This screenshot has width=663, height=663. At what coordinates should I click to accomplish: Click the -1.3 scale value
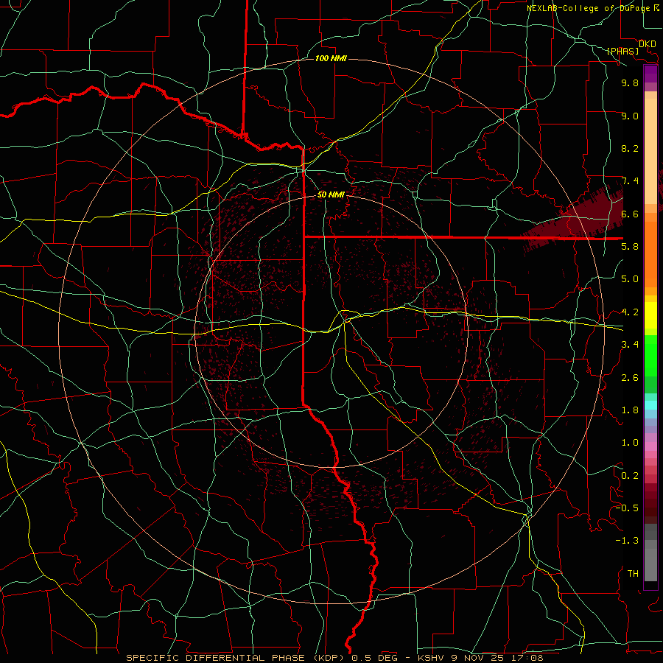627,541
